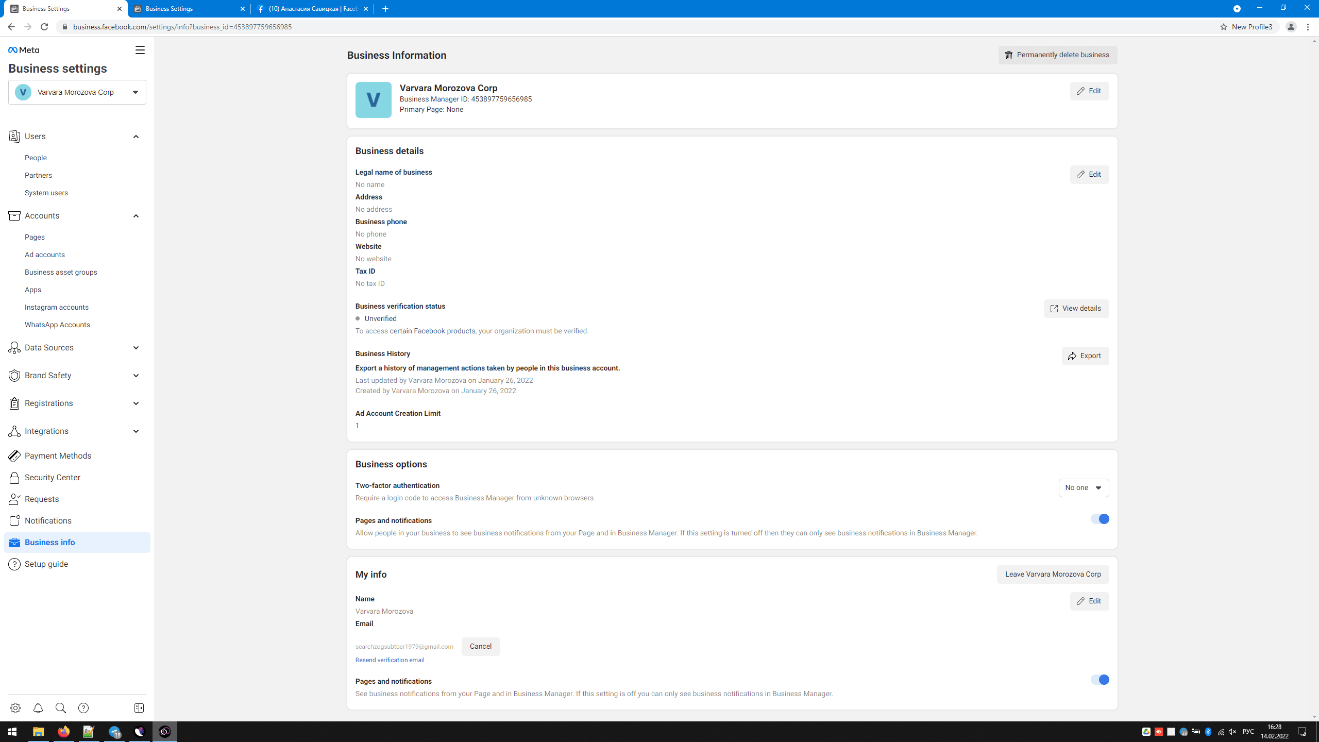Open Partners in the sidebar
Viewport: 1319px width, 742px height.
[38, 175]
